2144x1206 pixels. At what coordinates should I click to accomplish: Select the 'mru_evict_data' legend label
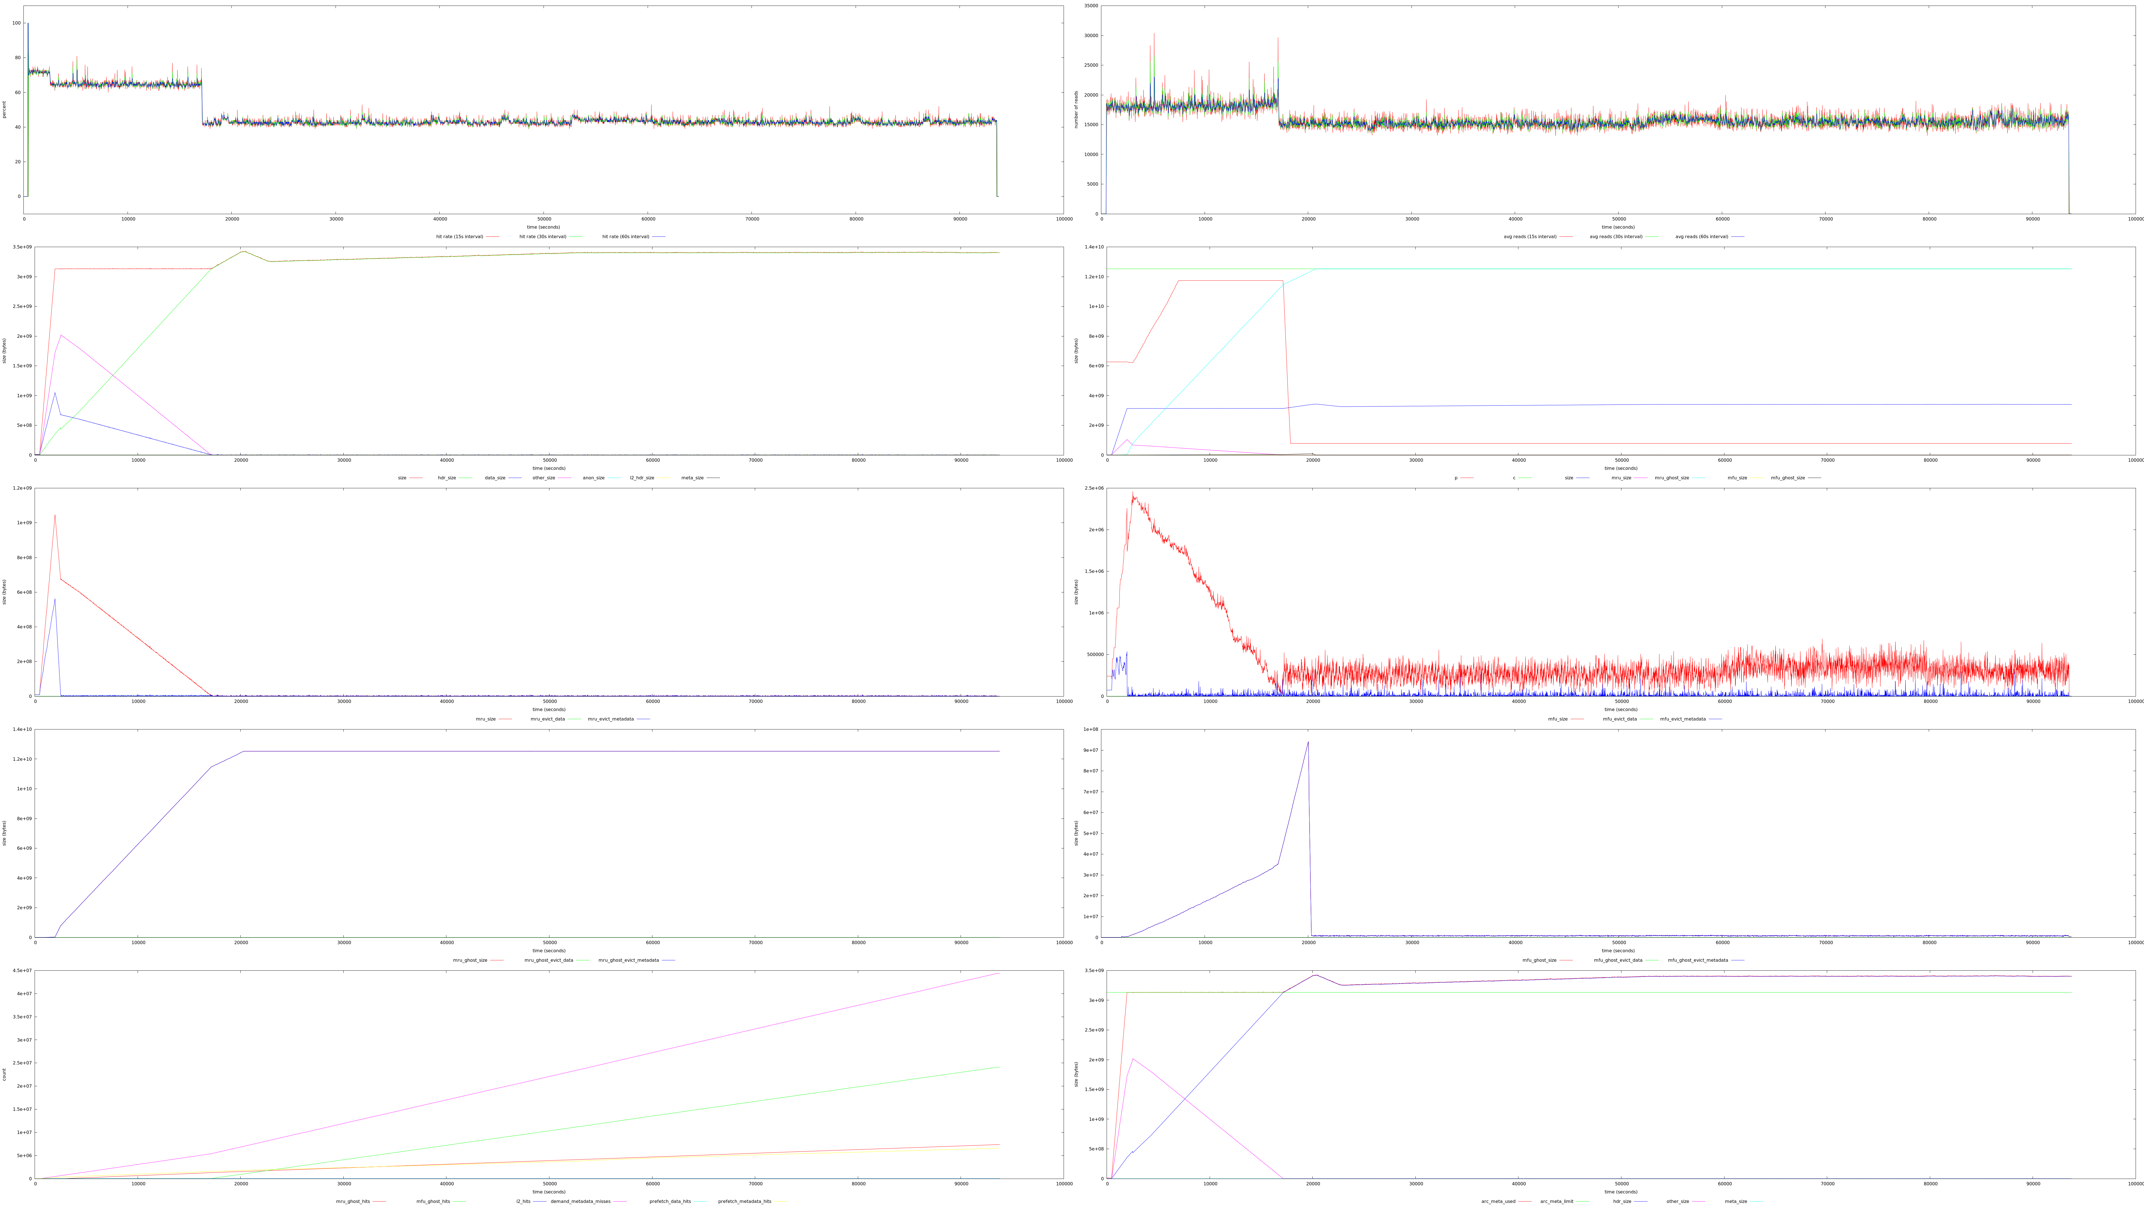[x=548, y=719]
